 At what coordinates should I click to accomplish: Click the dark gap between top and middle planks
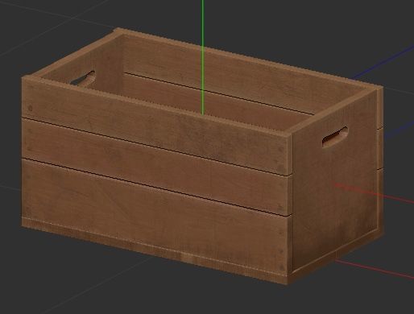[x=155, y=147]
